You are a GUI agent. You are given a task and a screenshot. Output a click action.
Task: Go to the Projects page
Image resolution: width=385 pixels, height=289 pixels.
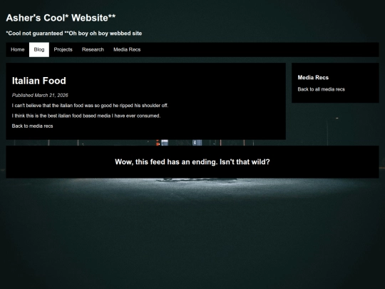point(63,50)
